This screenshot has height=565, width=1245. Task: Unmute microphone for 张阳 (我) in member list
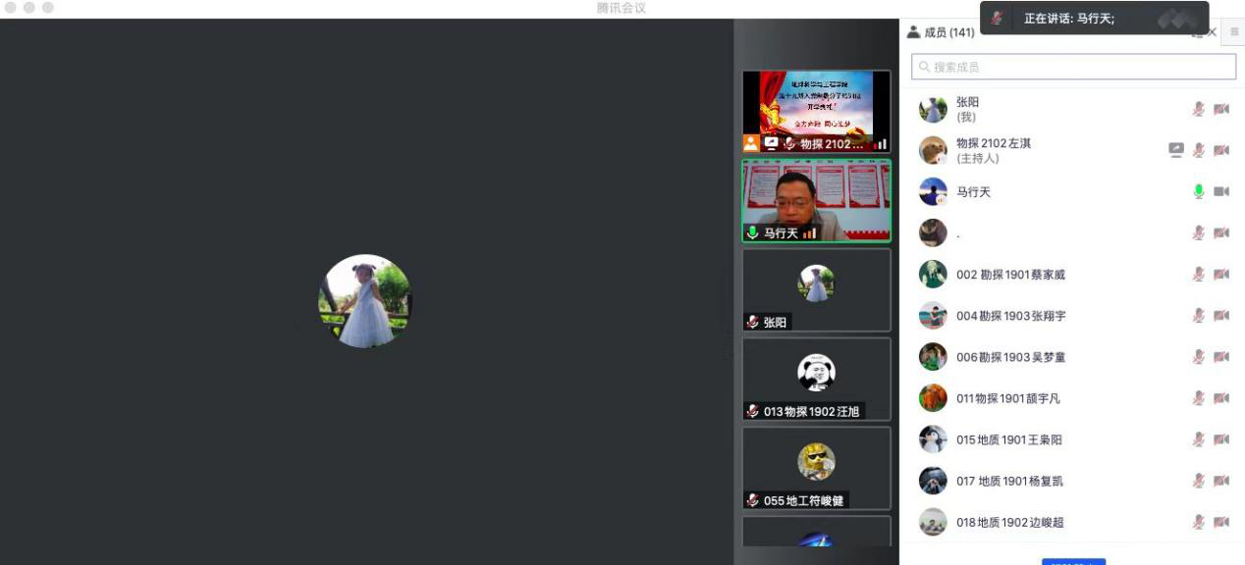pyautogui.click(x=1198, y=109)
